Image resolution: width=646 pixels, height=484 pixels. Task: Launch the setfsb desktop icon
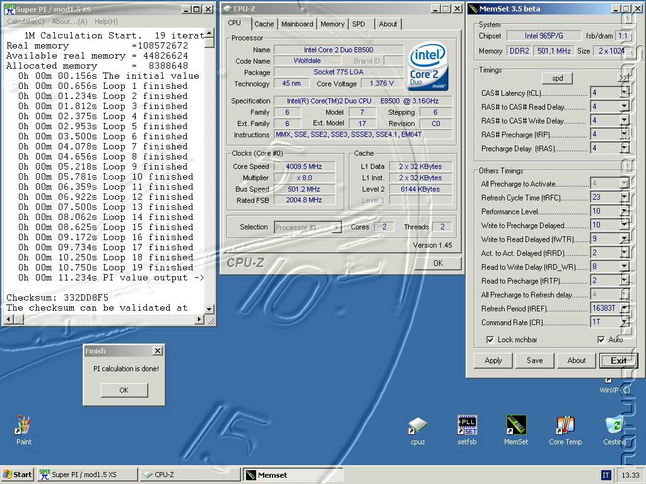tap(467, 431)
